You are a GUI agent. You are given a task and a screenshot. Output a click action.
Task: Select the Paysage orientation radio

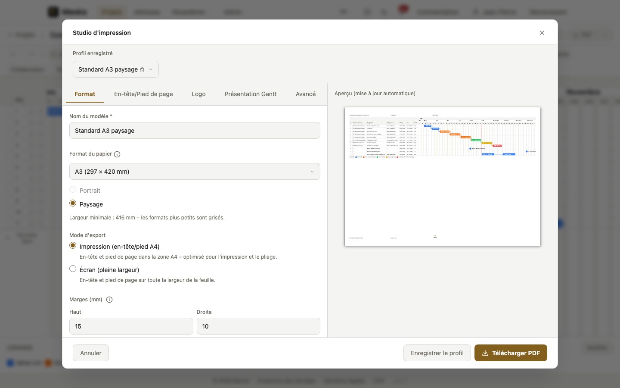point(73,203)
